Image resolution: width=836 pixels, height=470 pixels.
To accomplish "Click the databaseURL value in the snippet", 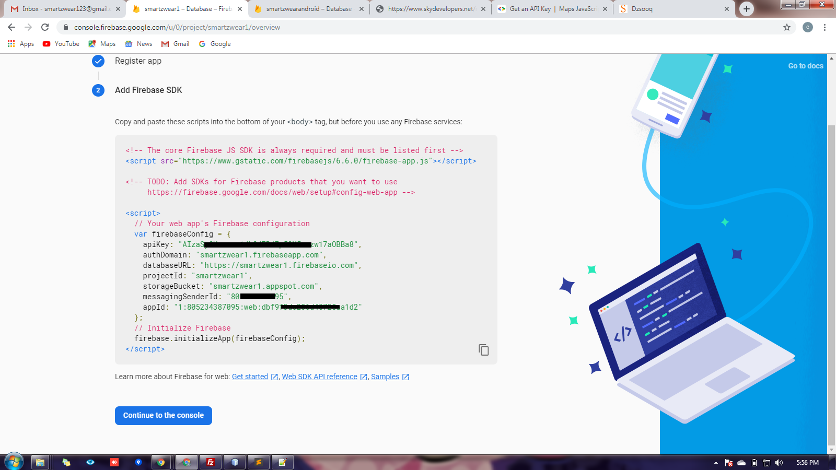I will [280, 265].
